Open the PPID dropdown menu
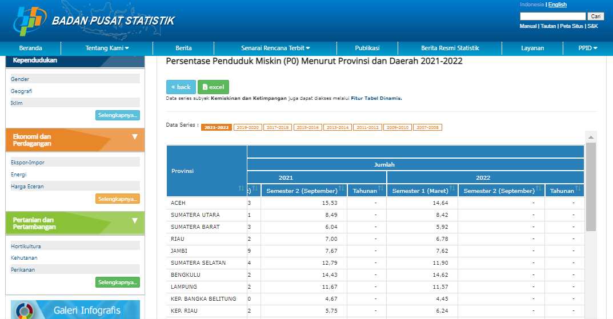The image size is (613, 319). coord(587,49)
